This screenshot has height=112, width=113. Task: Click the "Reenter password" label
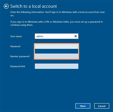[20, 56]
